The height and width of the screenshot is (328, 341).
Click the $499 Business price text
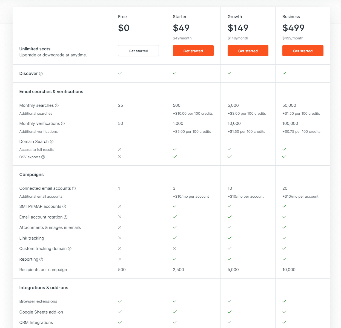click(x=293, y=28)
